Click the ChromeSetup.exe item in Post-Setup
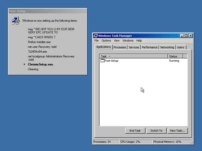Screen dimensions: 202x151 tap(40, 64)
